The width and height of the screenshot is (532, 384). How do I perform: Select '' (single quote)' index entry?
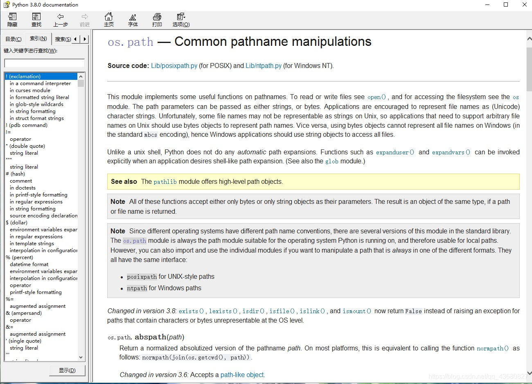click(23, 341)
